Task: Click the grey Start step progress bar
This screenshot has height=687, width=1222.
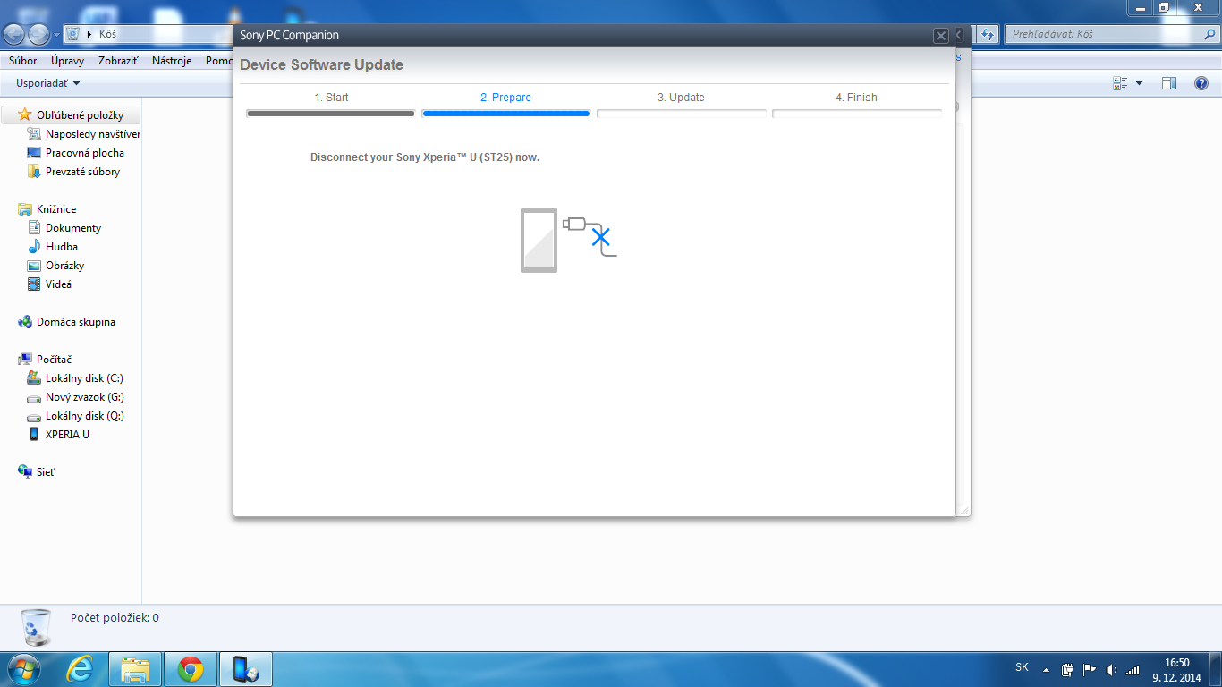Action: (331, 114)
